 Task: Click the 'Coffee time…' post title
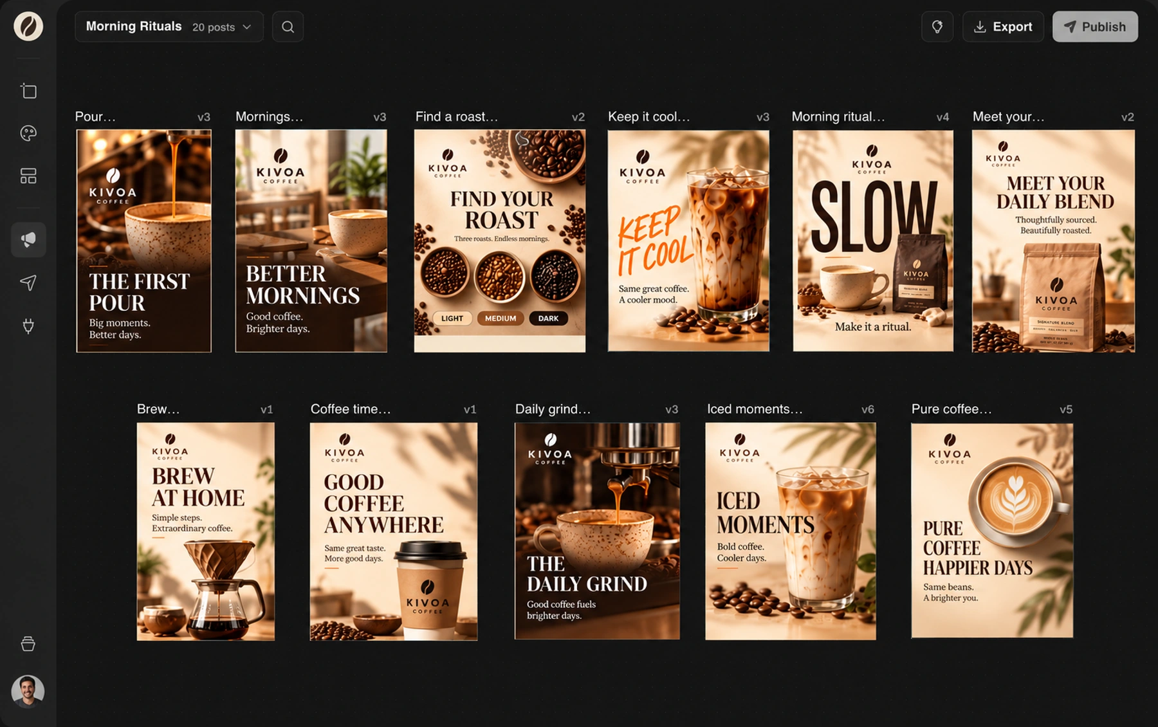pos(351,409)
